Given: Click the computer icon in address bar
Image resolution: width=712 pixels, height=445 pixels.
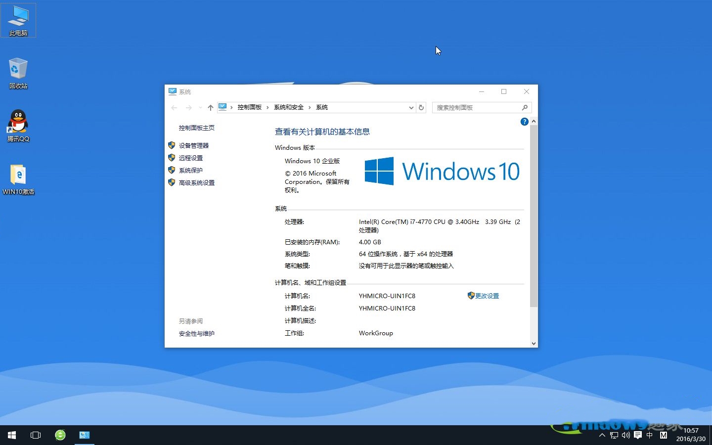Looking at the screenshot, I should [222, 107].
